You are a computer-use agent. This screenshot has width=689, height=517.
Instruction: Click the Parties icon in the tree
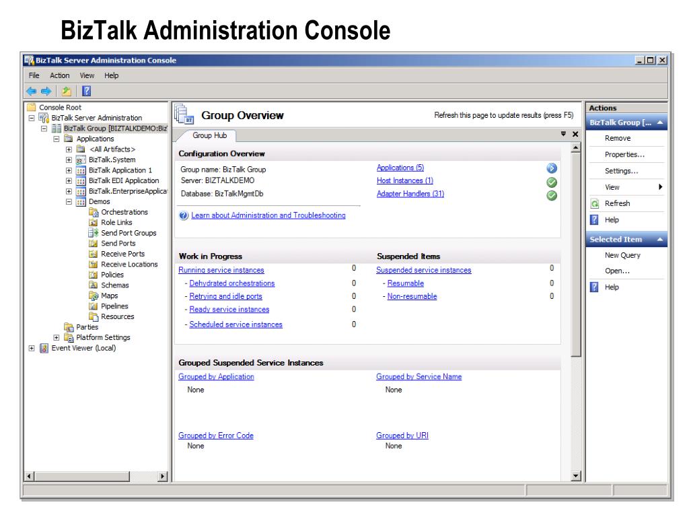click(x=69, y=327)
